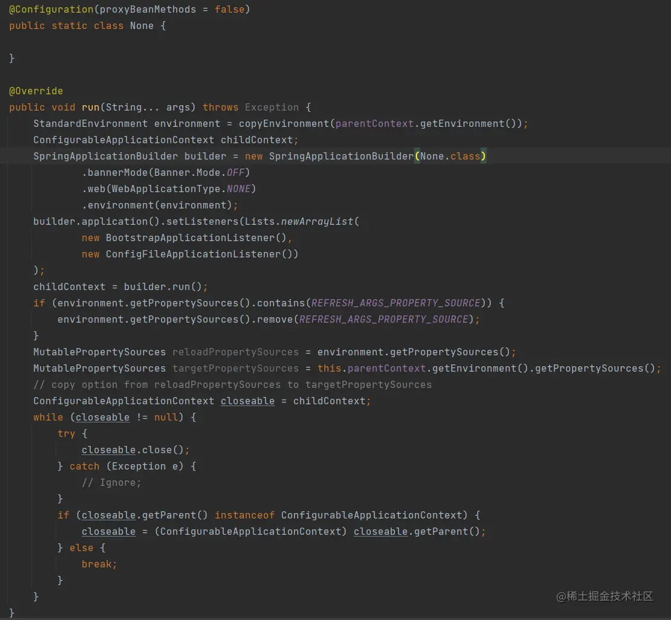
Task: Click 'newArrayList' static method
Action: tap(317, 222)
